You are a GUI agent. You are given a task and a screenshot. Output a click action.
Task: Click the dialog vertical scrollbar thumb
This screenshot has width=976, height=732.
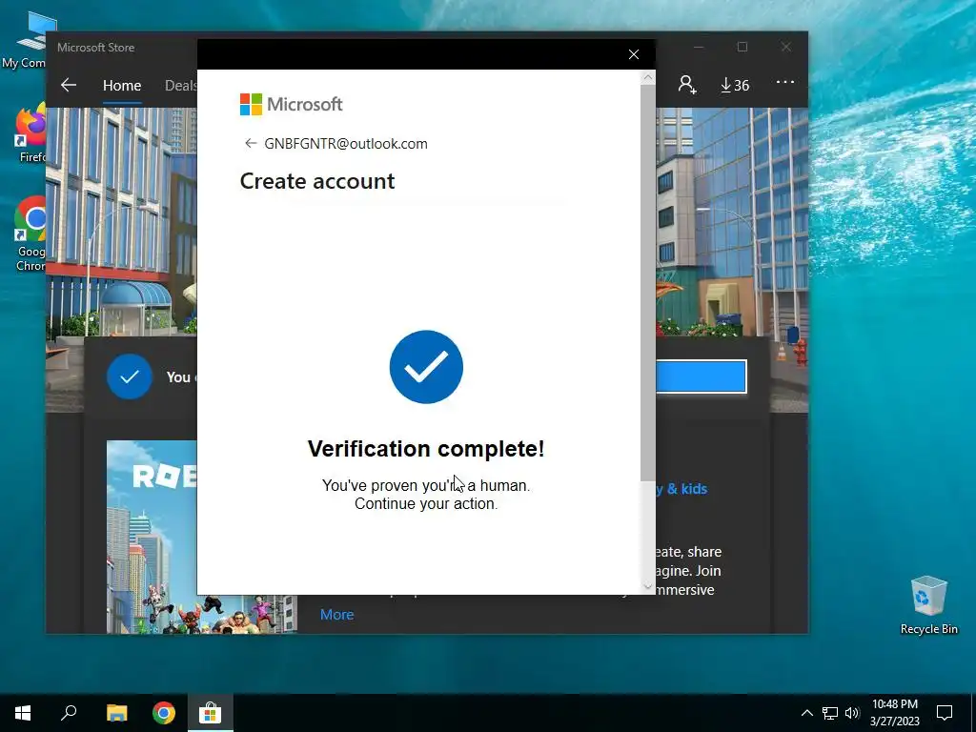(648, 282)
